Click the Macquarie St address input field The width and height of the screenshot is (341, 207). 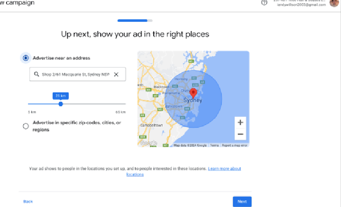coord(77,74)
